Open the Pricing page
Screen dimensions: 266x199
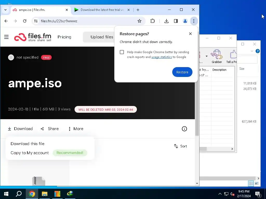[64, 37]
